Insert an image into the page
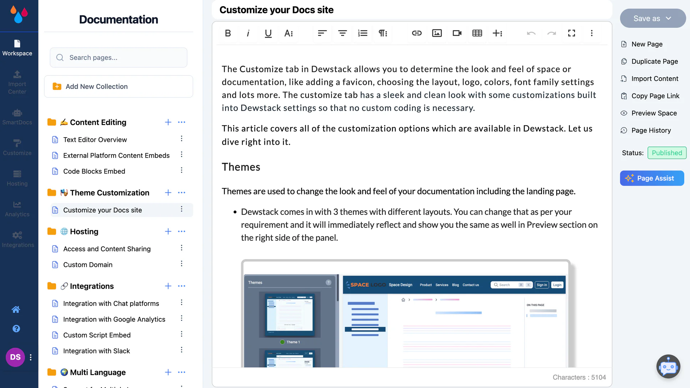 pos(437,33)
